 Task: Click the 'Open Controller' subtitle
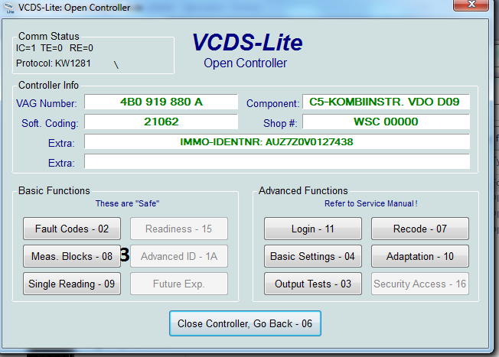click(246, 63)
